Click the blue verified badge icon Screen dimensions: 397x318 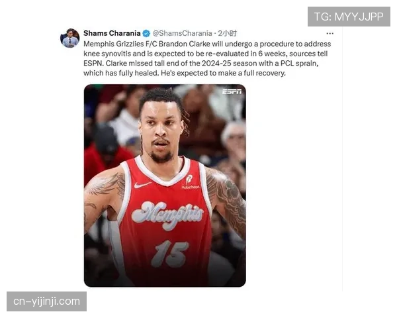click(x=146, y=33)
